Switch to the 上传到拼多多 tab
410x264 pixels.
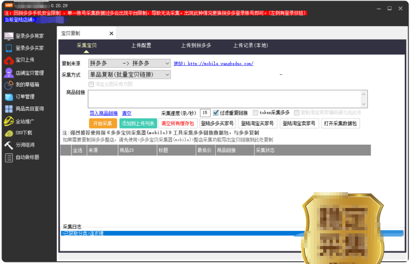pyautogui.click(x=196, y=45)
